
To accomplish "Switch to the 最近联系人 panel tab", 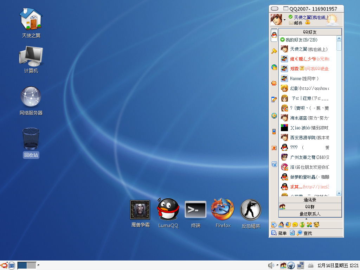I will click(x=310, y=214).
